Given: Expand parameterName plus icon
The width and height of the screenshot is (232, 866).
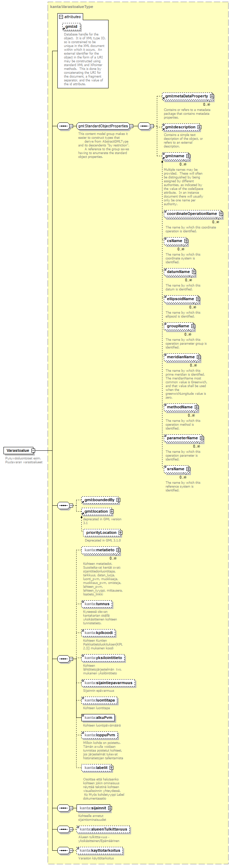Looking at the screenshot, I should pos(202,438).
